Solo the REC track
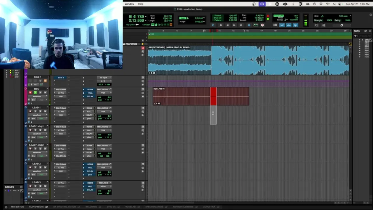The height and width of the screenshot is (210, 373). pyautogui.click(x=40, y=93)
